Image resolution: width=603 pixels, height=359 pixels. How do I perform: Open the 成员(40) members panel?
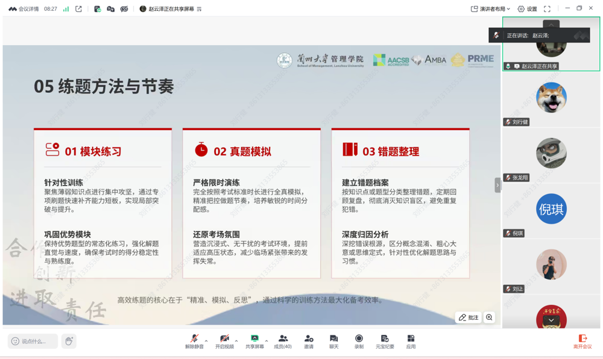(283, 341)
